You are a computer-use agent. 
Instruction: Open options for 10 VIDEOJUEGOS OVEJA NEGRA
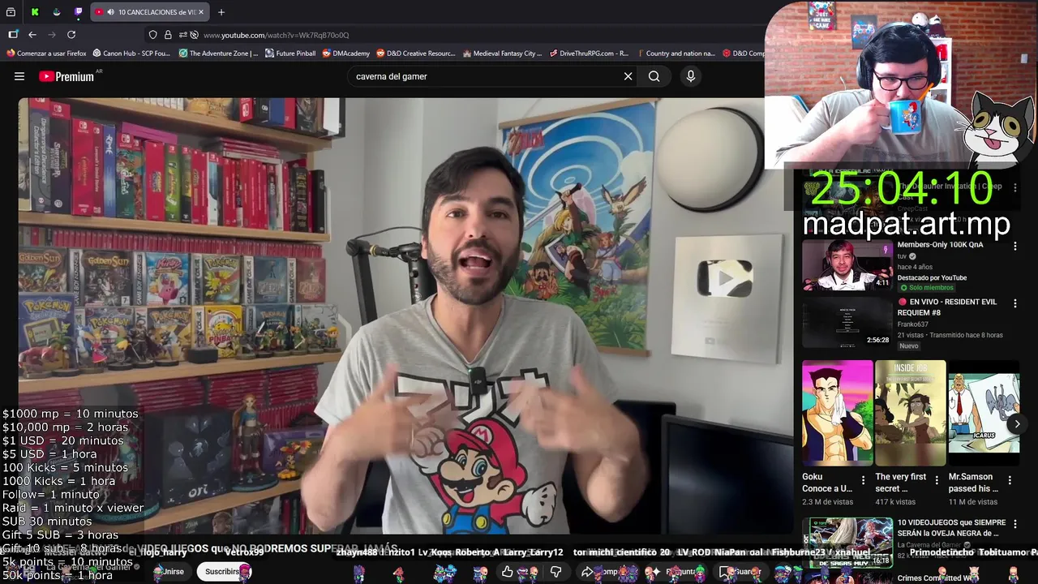pos(1014,524)
